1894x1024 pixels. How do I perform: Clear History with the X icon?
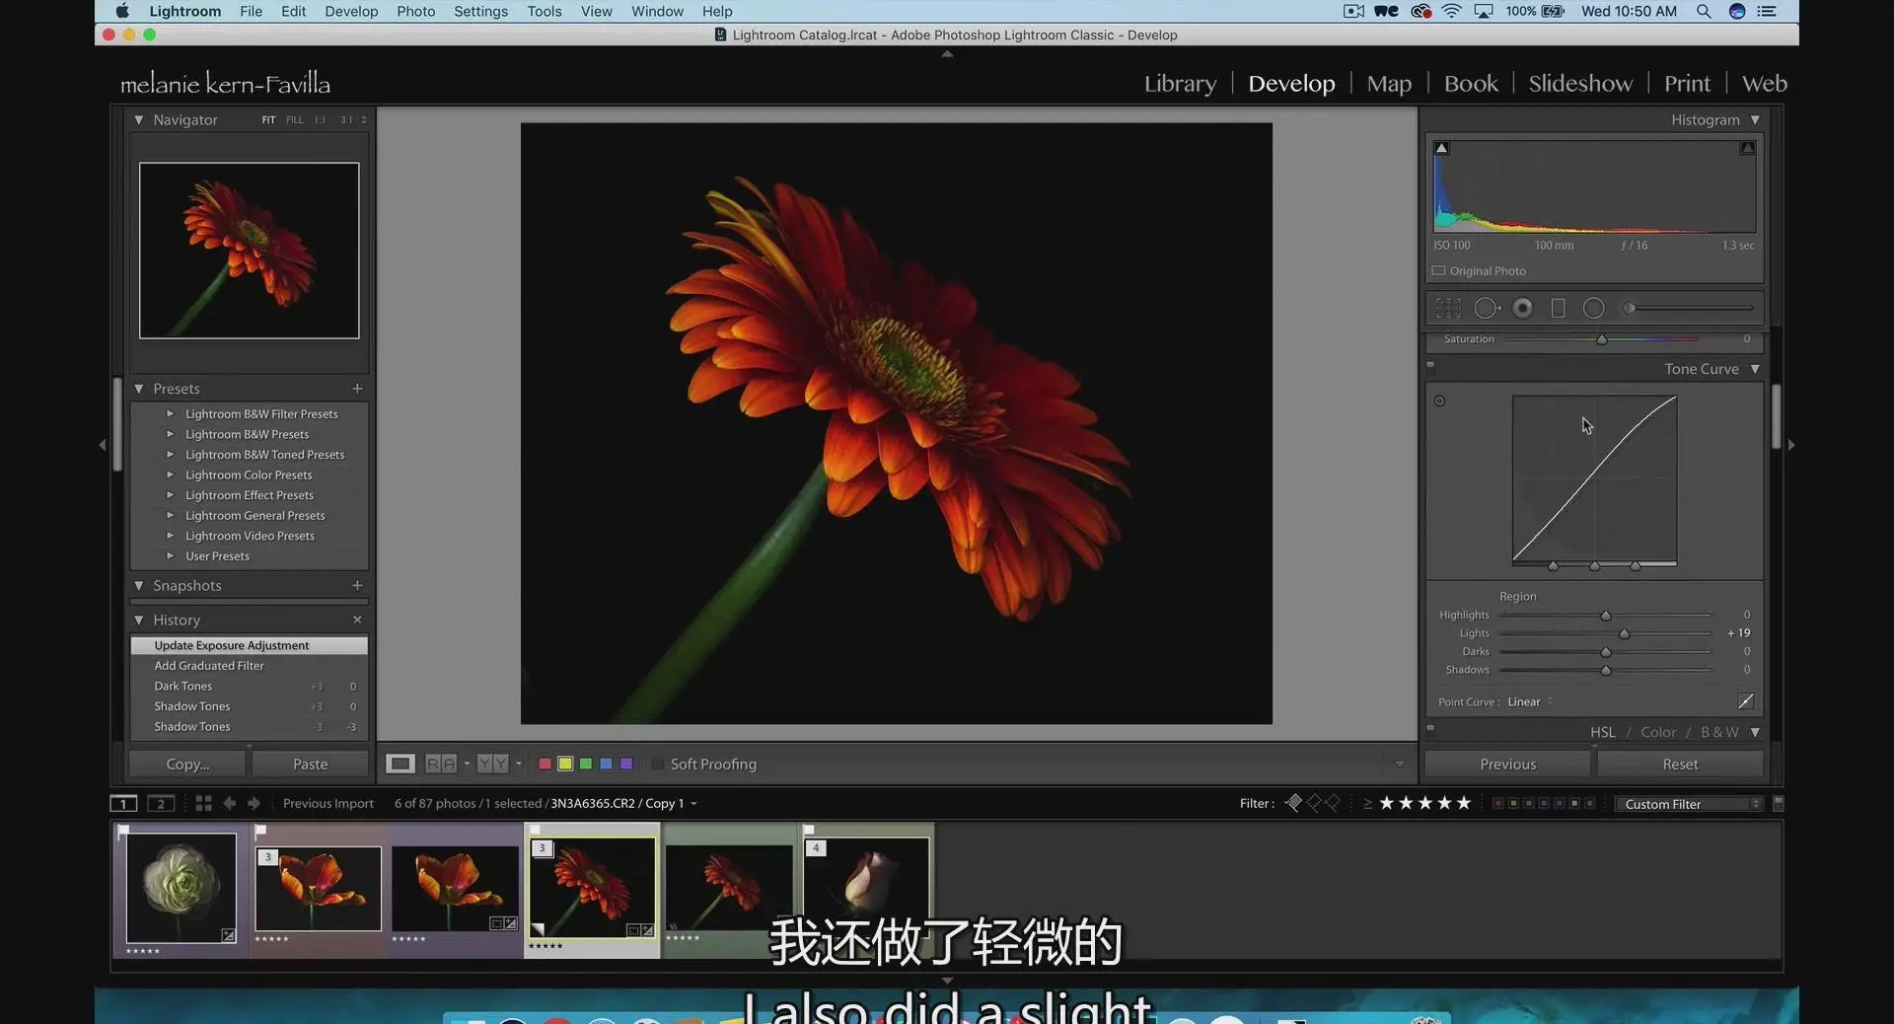coord(357,620)
